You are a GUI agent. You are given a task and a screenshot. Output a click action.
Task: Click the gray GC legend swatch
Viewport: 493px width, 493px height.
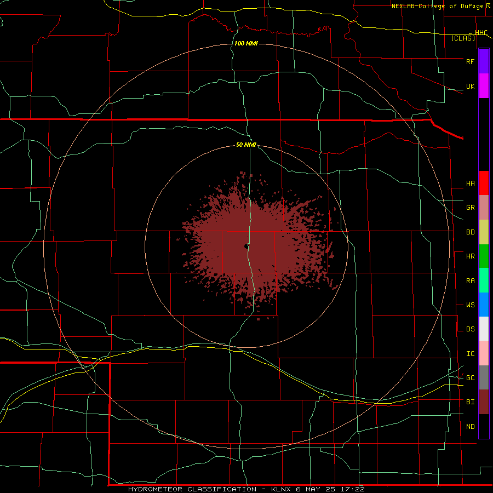(x=484, y=377)
